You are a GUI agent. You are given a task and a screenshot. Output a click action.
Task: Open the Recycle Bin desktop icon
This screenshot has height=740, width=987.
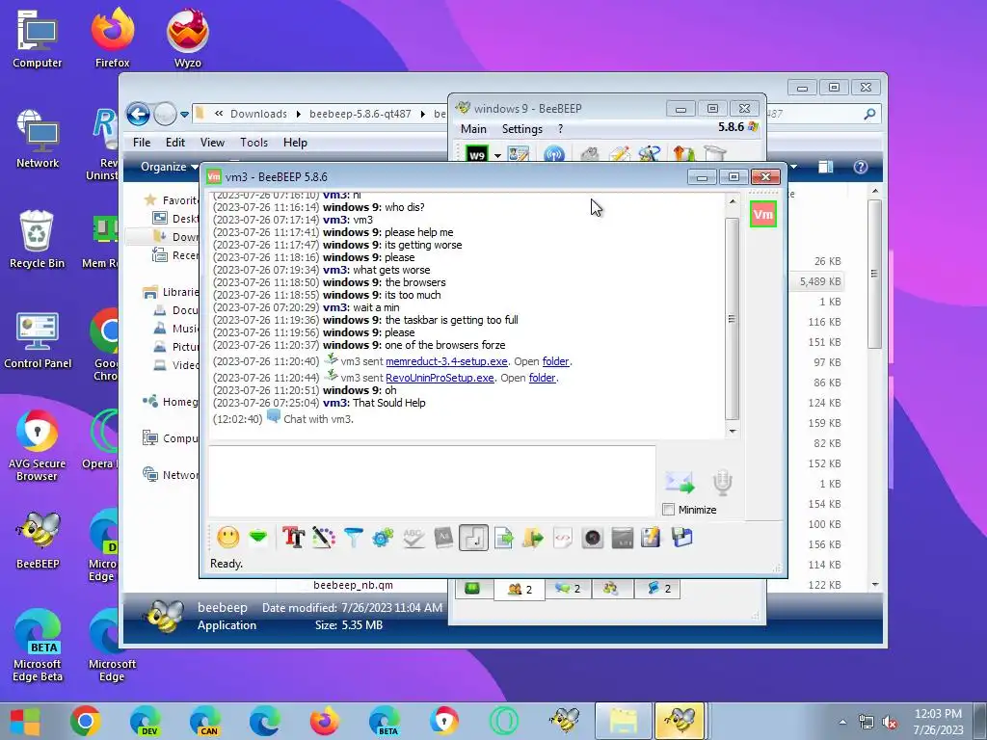37,239
